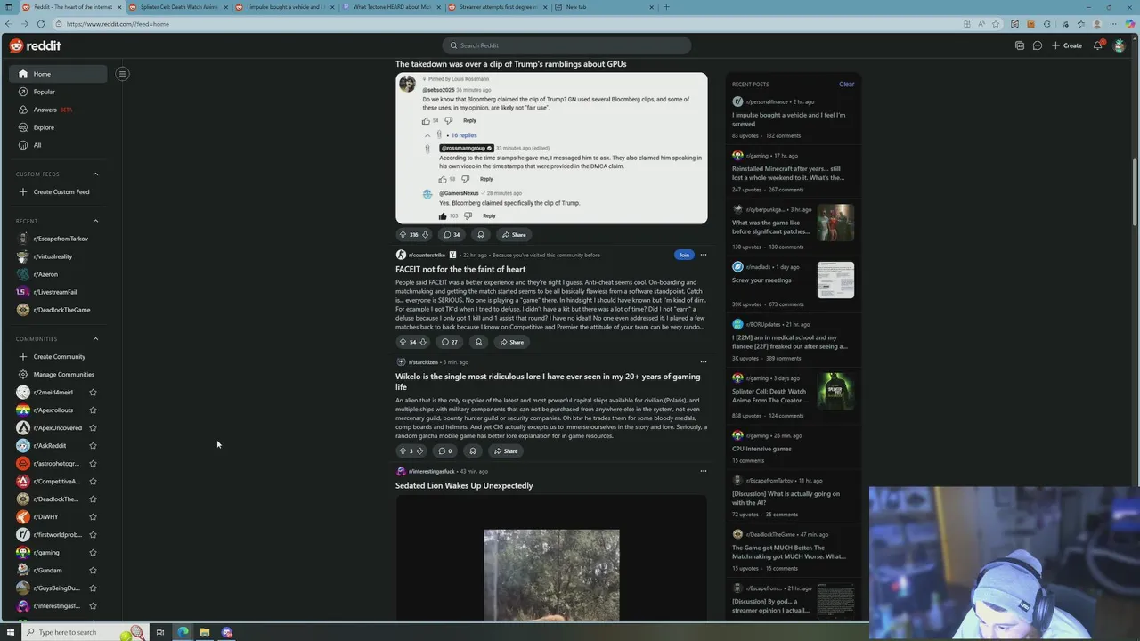Open the advertise icon in header
The width and height of the screenshot is (1140, 641).
tap(1020, 45)
